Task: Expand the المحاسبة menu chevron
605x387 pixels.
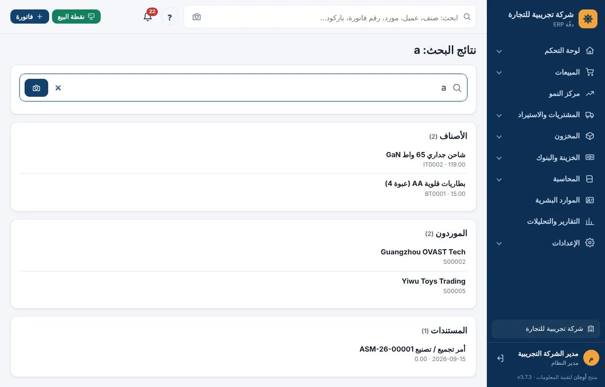Action: pos(499,179)
